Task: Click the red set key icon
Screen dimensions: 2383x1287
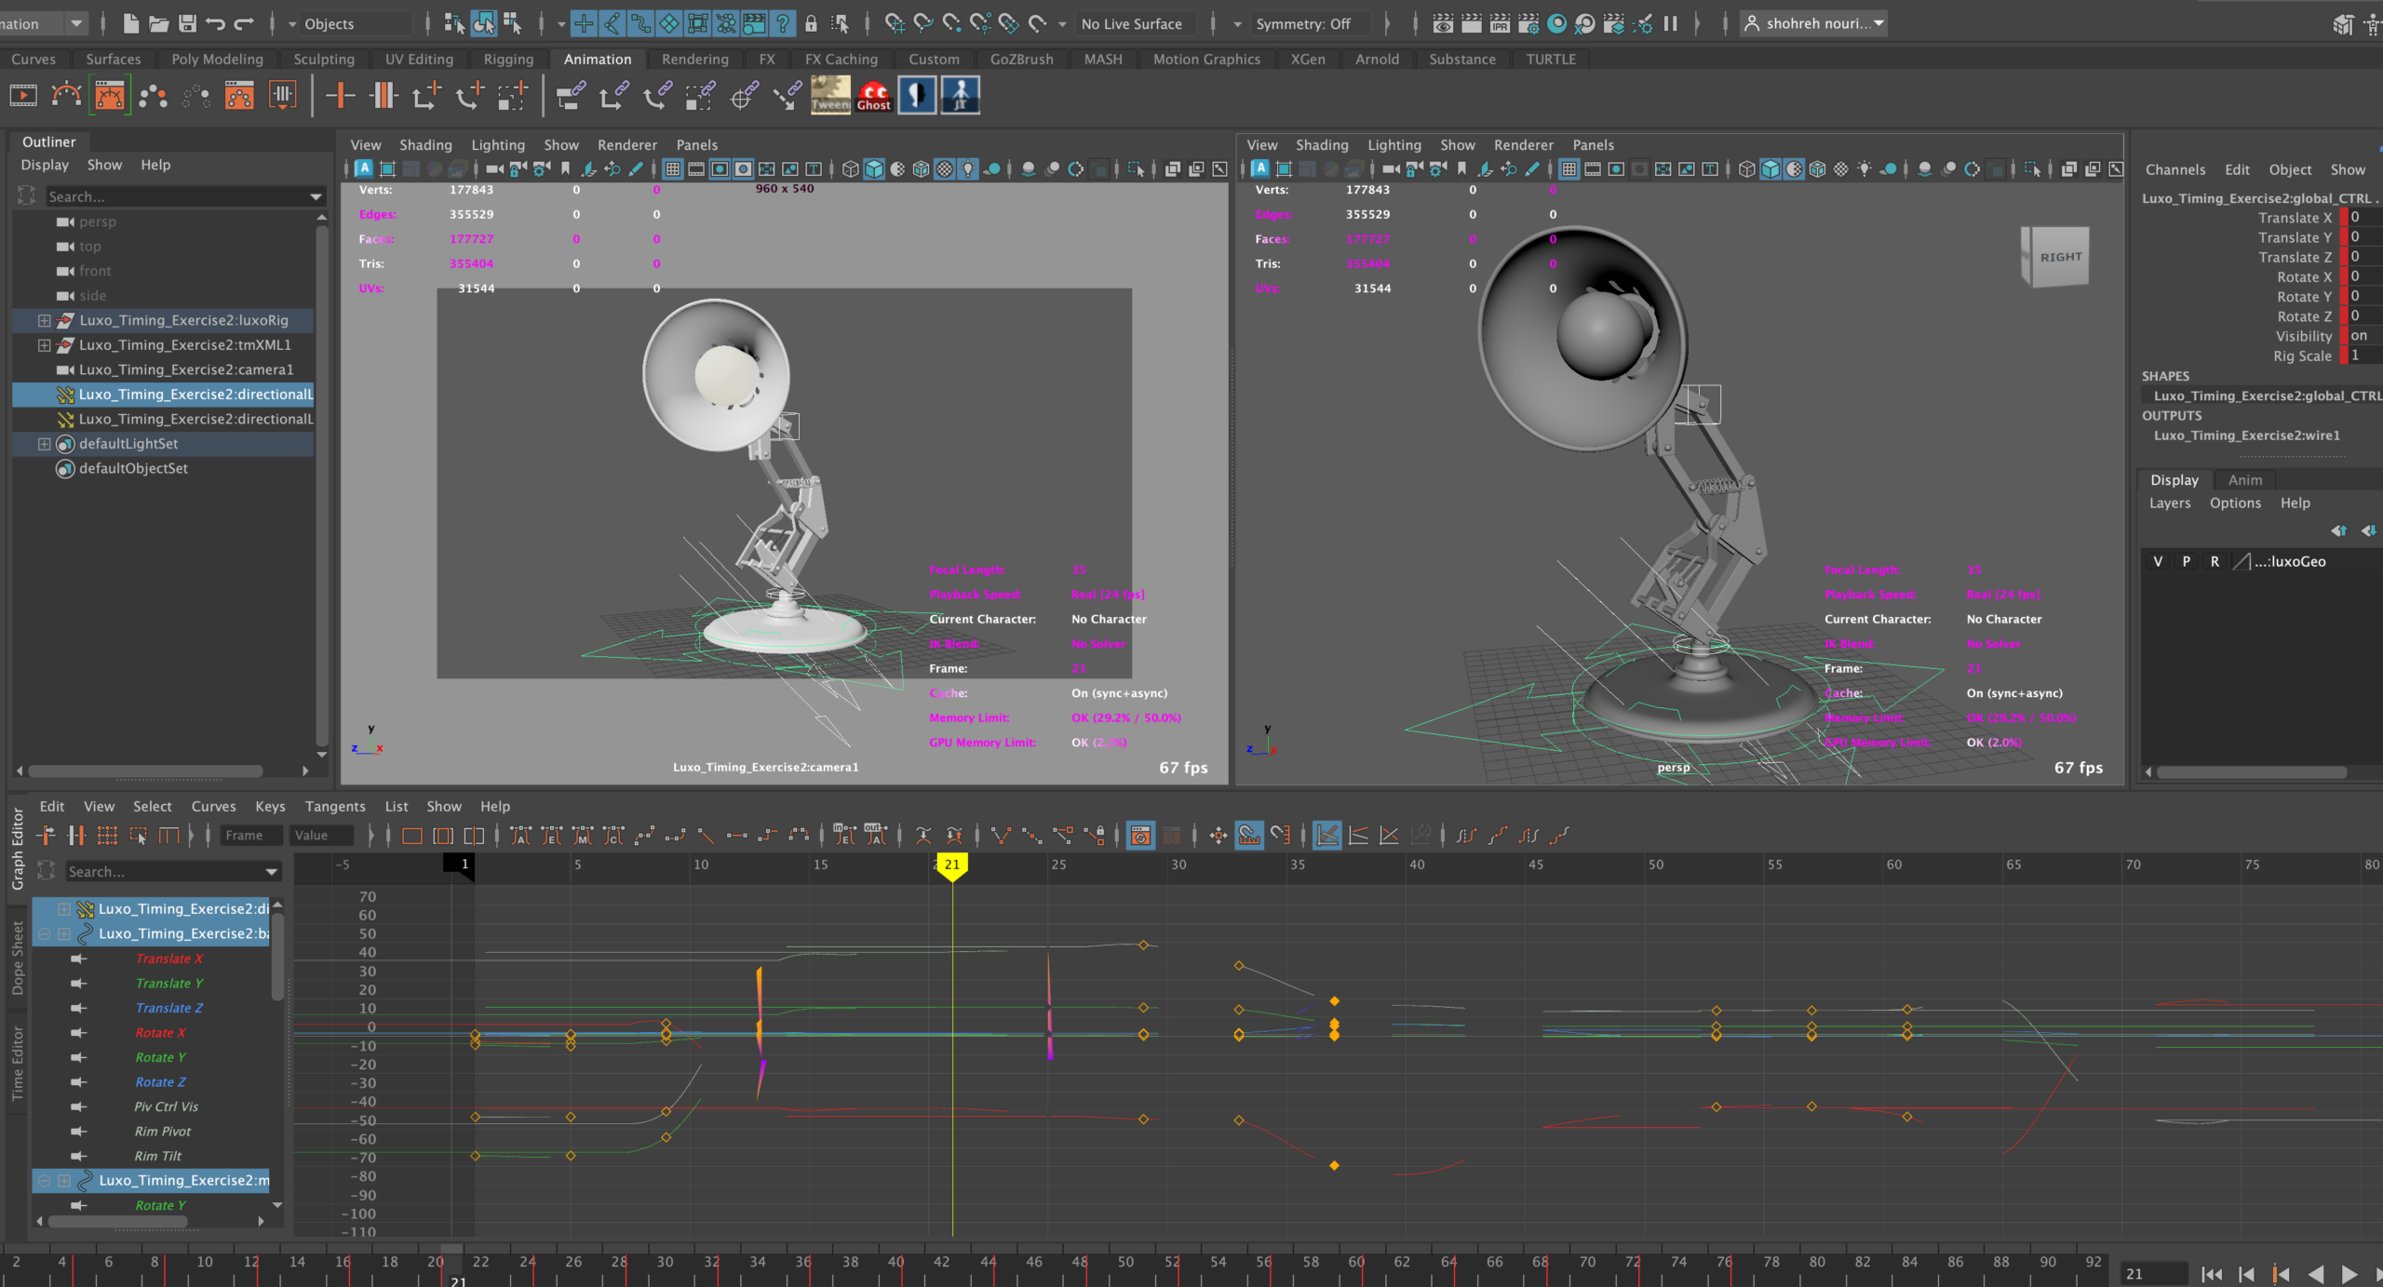Action: 341,95
